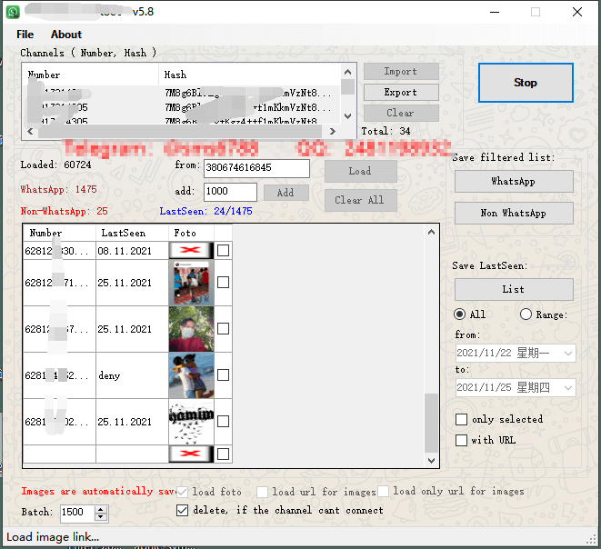
Task: Click the green app icon in title bar
Action: pyautogui.click(x=13, y=12)
